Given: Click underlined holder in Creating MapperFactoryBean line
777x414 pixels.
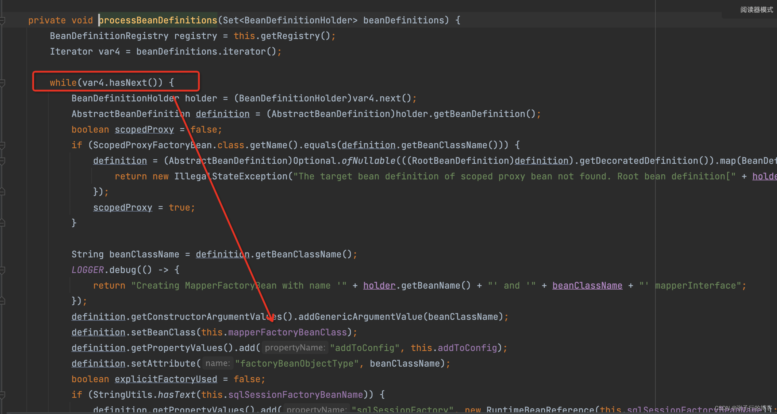Looking at the screenshot, I should point(379,285).
